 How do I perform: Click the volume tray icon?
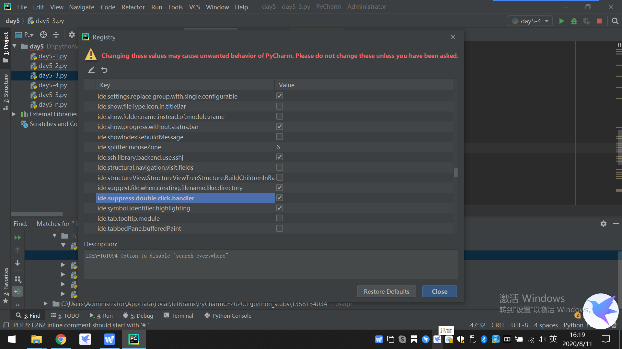click(542, 339)
